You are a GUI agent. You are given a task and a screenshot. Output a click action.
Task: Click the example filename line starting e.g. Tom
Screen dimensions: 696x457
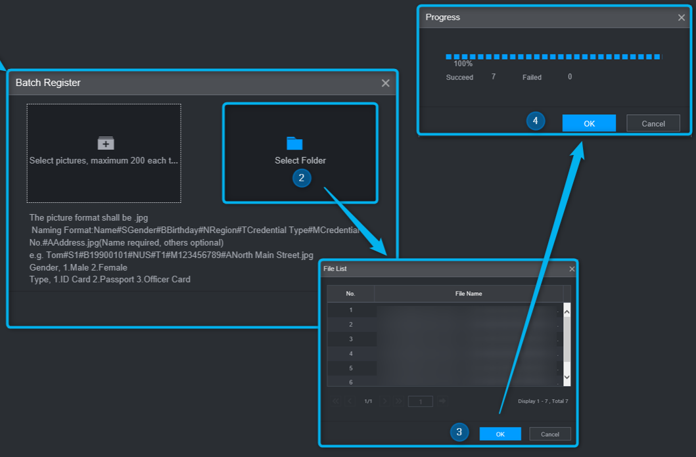click(172, 255)
